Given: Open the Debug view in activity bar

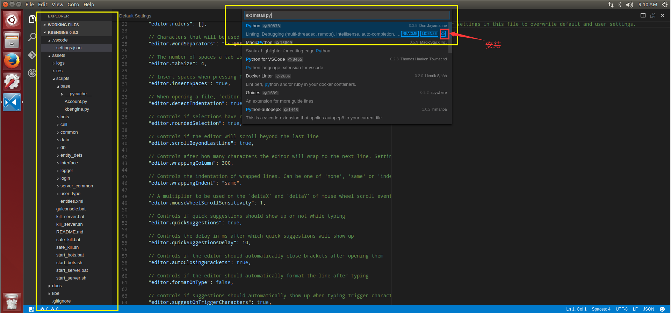Looking at the screenshot, I should pyautogui.click(x=32, y=73).
